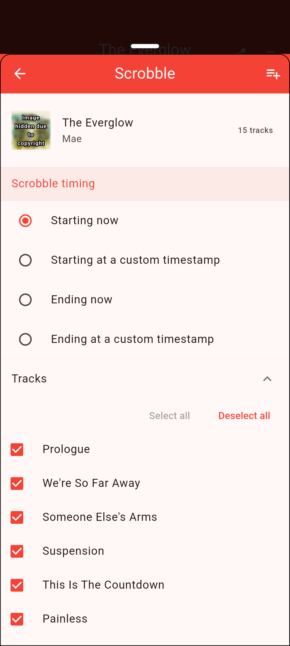Screen dimensions: 290x646
Task: Tap the 15 tracks count label
Action: pyautogui.click(x=255, y=130)
